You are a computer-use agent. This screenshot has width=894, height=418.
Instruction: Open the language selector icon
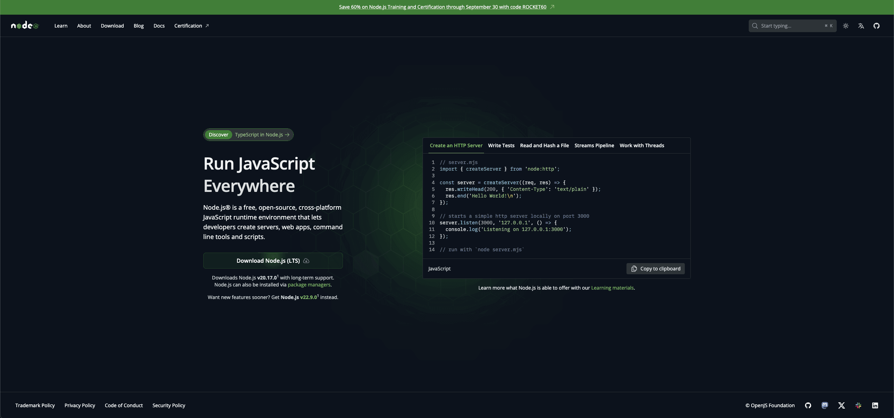click(x=861, y=26)
